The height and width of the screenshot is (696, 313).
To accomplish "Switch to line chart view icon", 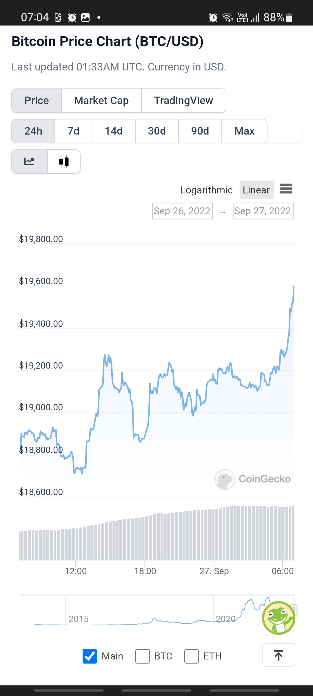I will pyautogui.click(x=29, y=162).
